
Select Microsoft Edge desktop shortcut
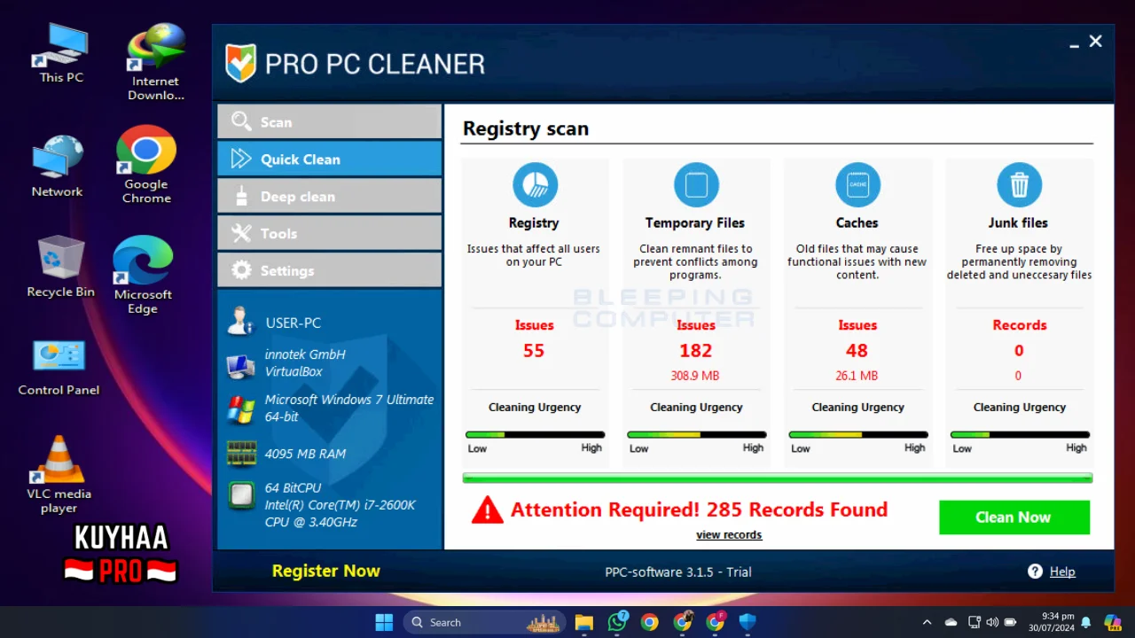(143, 275)
